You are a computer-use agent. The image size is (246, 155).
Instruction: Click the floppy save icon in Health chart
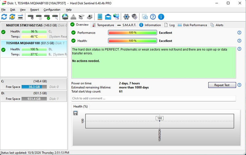pyautogui.click(x=75, y=113)
